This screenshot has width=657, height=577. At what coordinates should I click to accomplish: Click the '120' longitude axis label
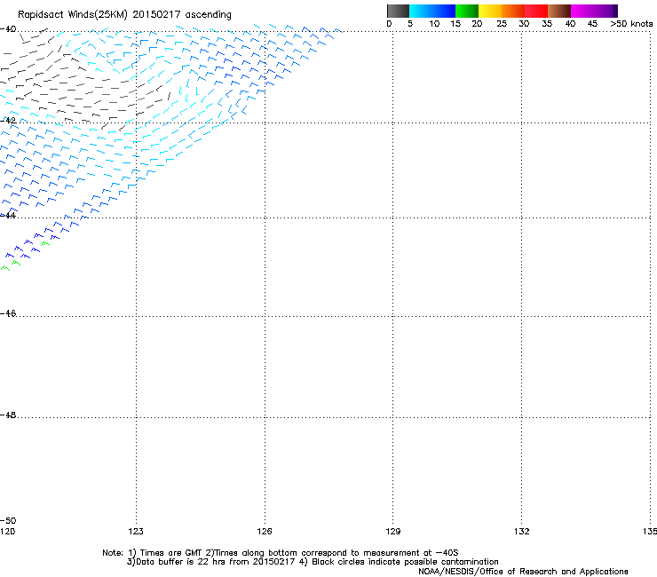pyautogui.click(x=7, y=532)
